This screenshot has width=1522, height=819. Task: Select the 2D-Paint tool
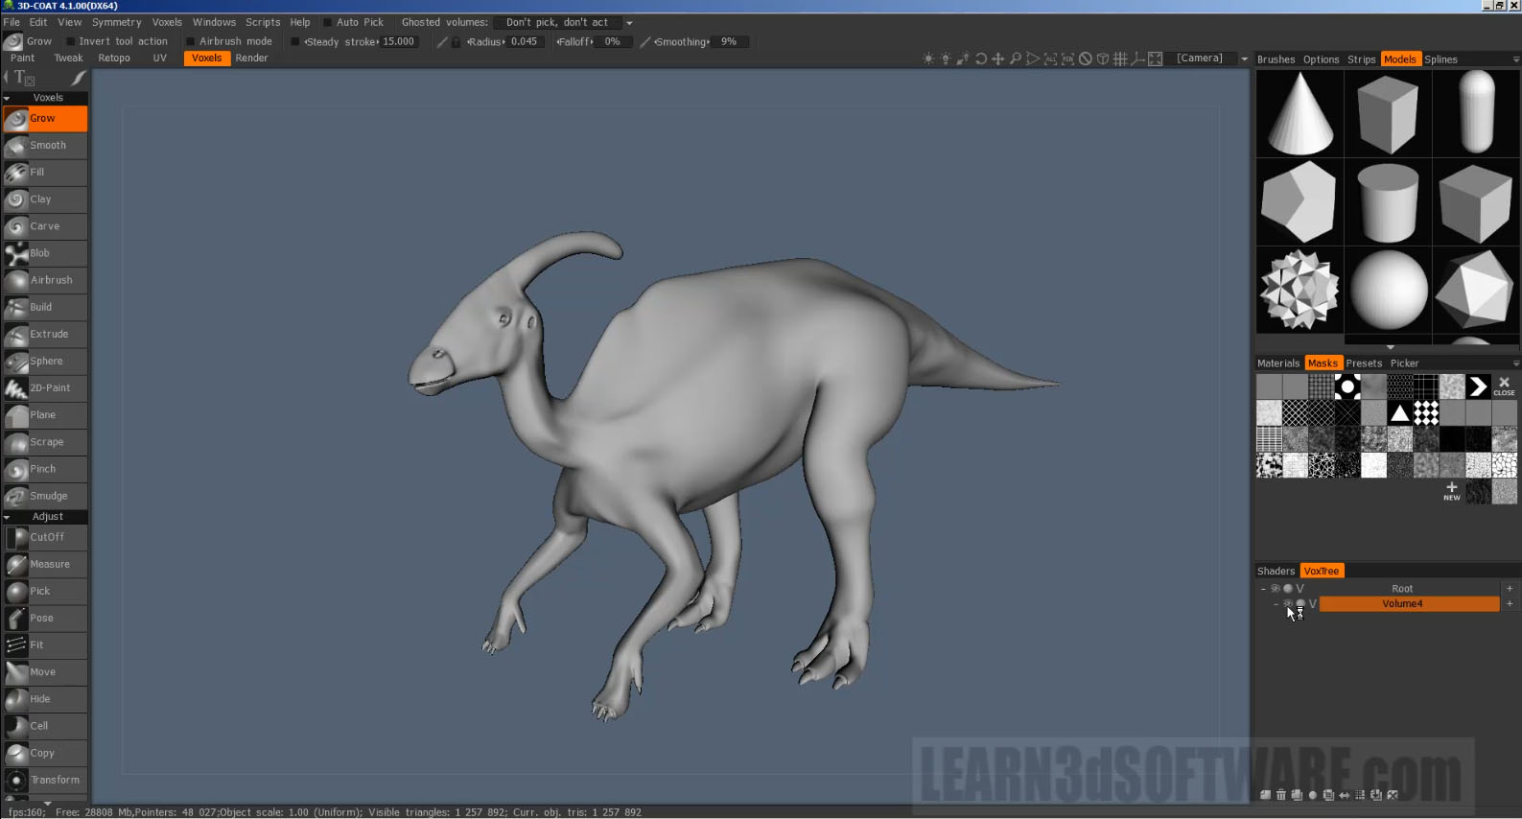[x=45, y=388]
